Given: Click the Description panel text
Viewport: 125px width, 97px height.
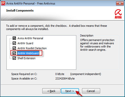Looking at the screenshot, I should click(x=97, y=45).
